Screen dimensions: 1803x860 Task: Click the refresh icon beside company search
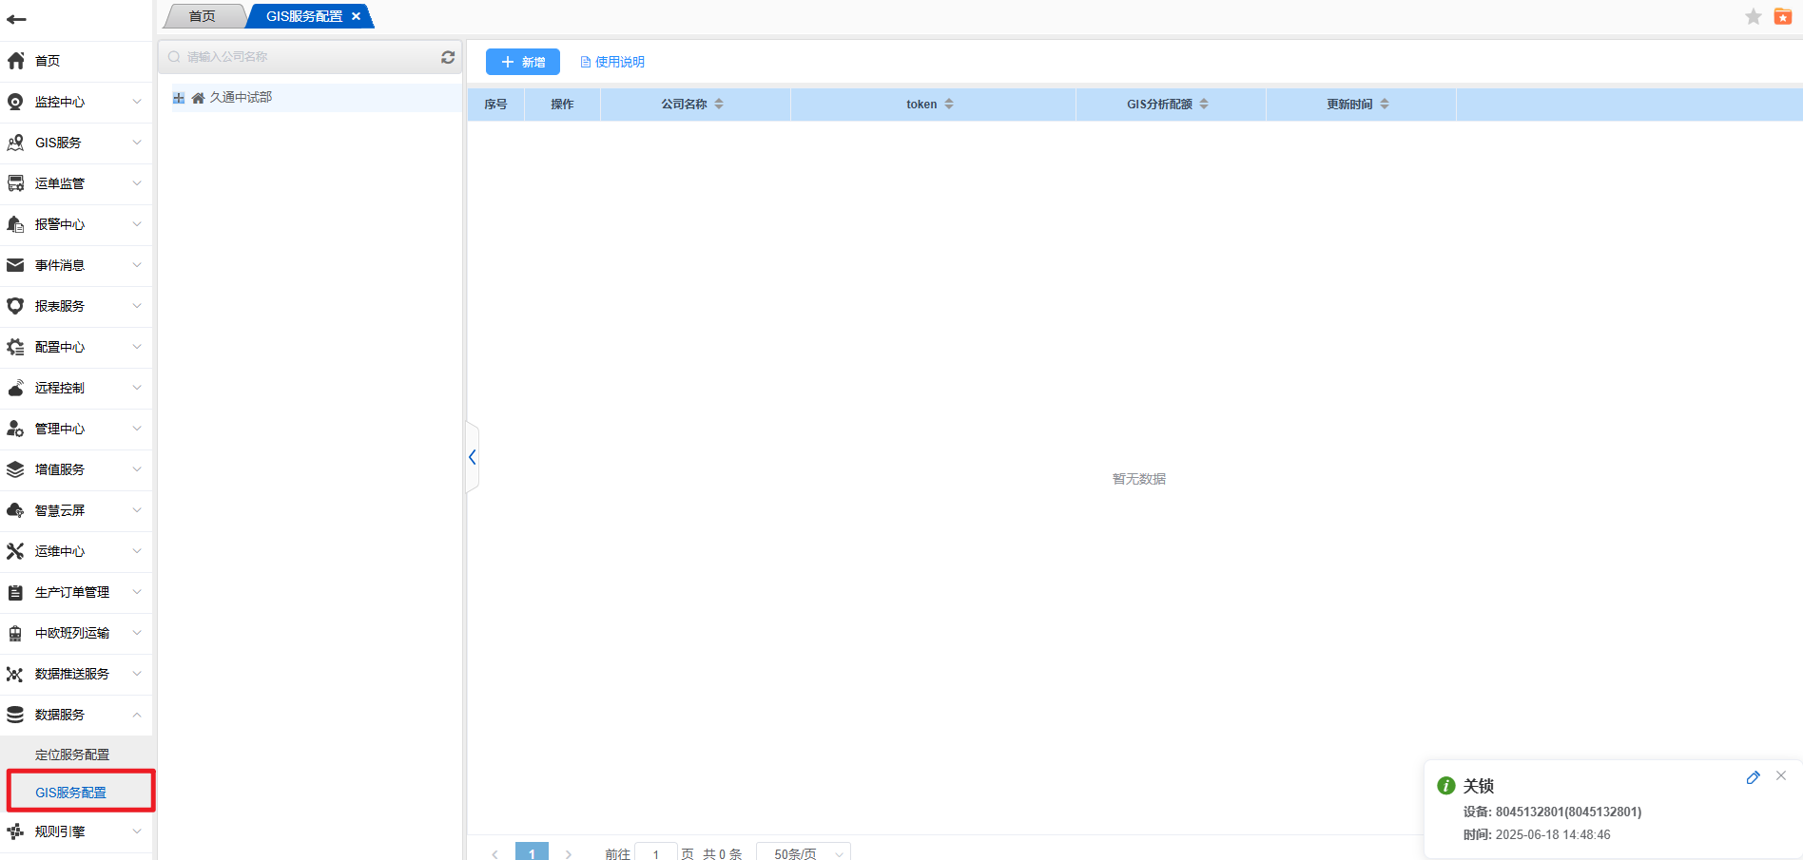(x=448, y=57)
